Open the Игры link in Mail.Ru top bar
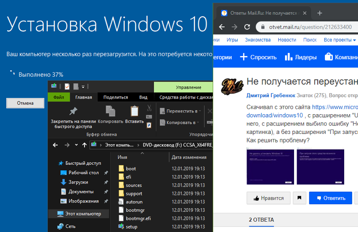The height and width of the screenshot is (232, 358). [232, 40]
